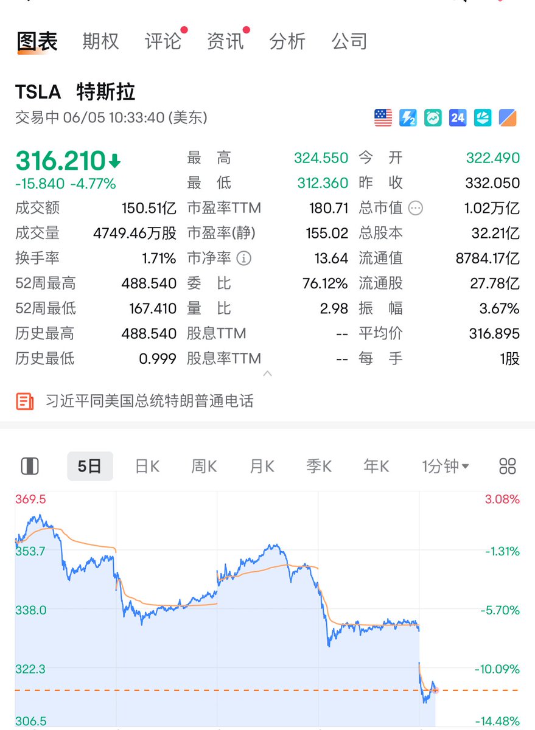Tap the teal shield badge icon
Viewport: 535px width, 730px height.
483,117
